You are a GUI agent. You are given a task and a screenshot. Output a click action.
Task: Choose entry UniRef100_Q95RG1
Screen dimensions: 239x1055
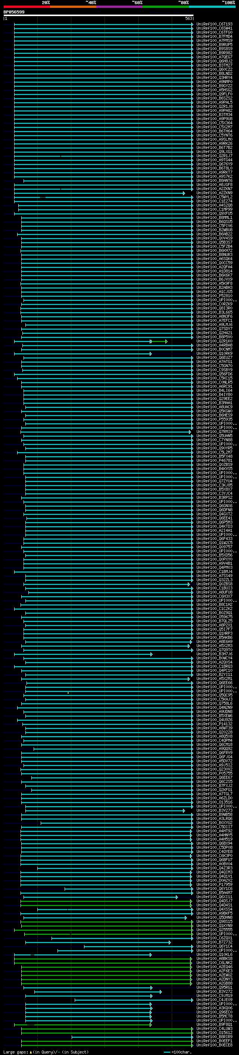pyautogui.click(x=214, y=987)
